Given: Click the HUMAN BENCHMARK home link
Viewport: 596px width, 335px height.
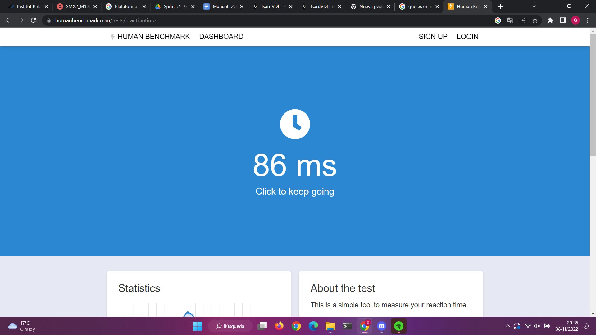Looking at the screenshot, I should click(x=150, y=37).
